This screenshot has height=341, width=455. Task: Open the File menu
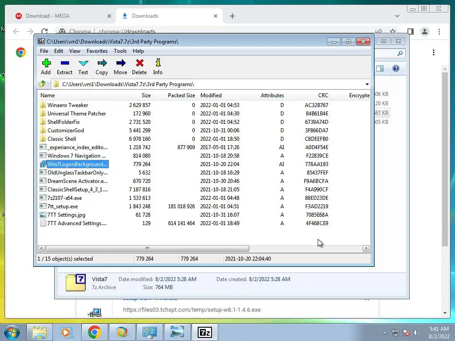point(44,51)
